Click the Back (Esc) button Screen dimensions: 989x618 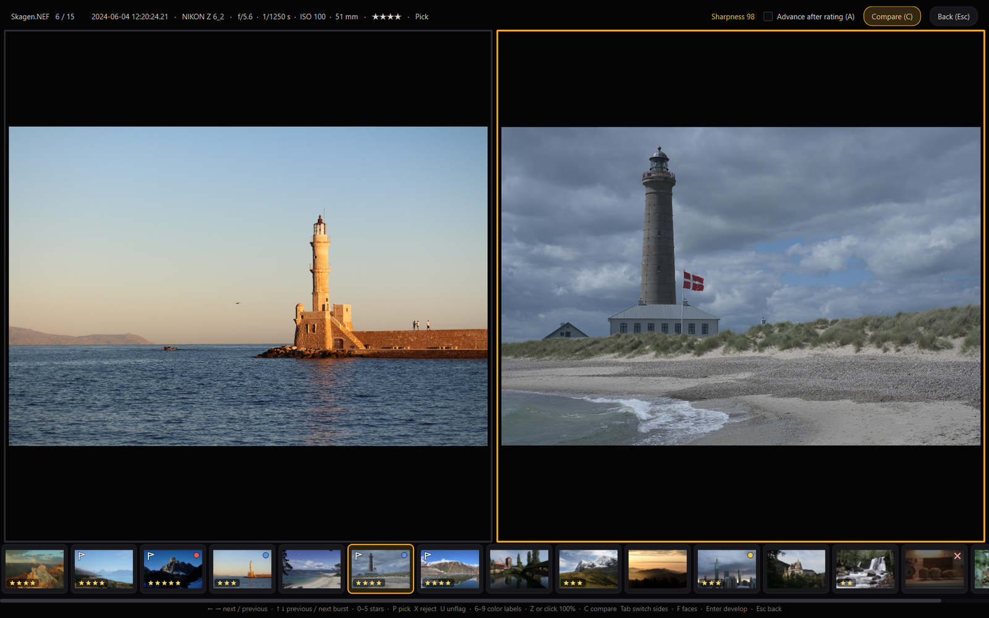tap(953, 17)
